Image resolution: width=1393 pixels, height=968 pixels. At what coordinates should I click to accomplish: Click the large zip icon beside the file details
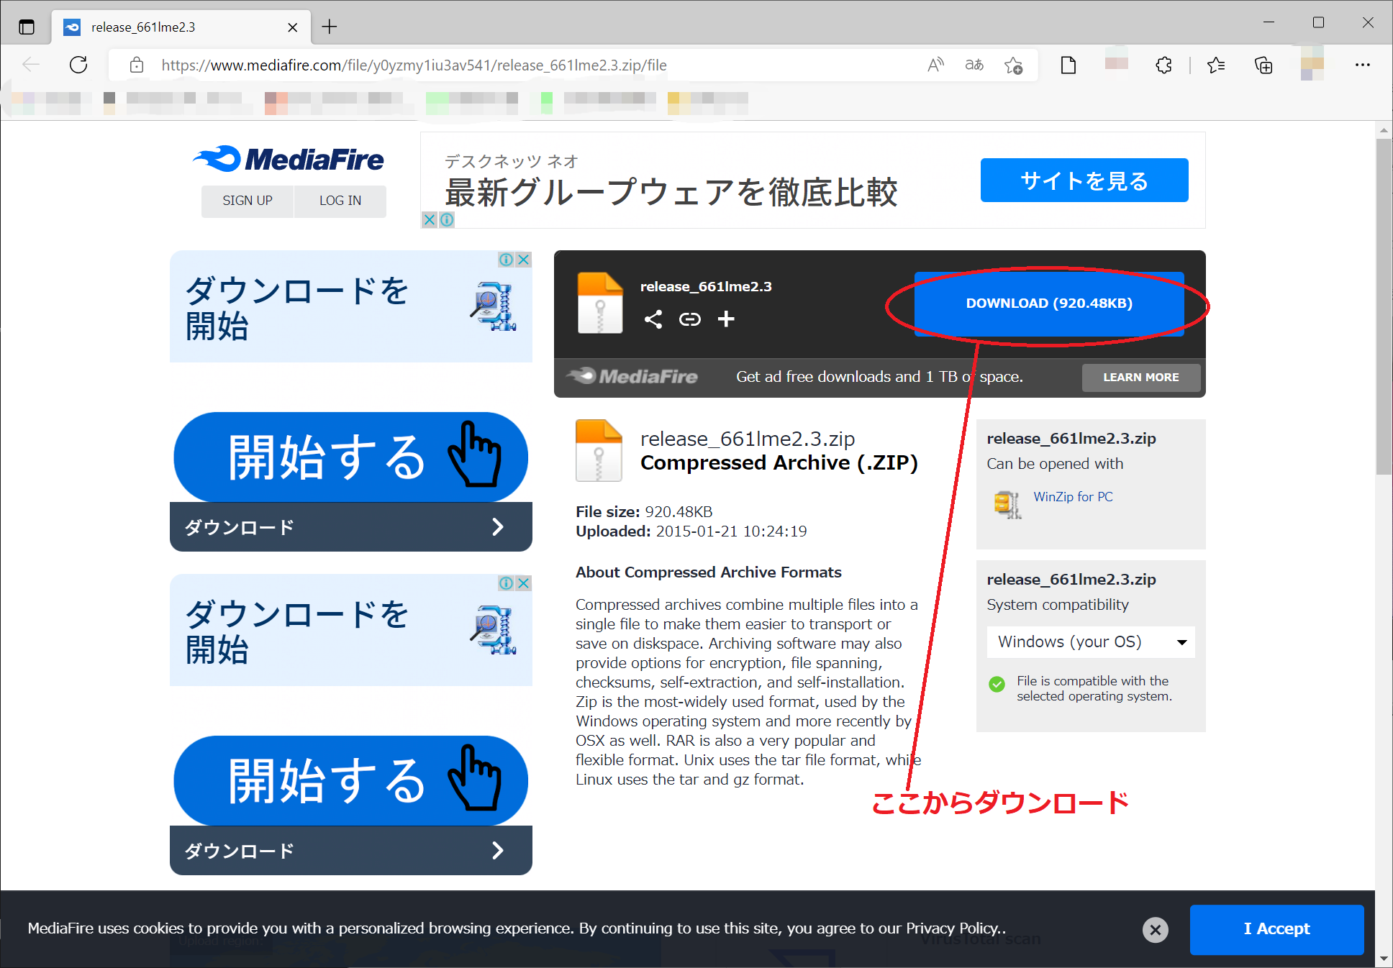point(599,451)
